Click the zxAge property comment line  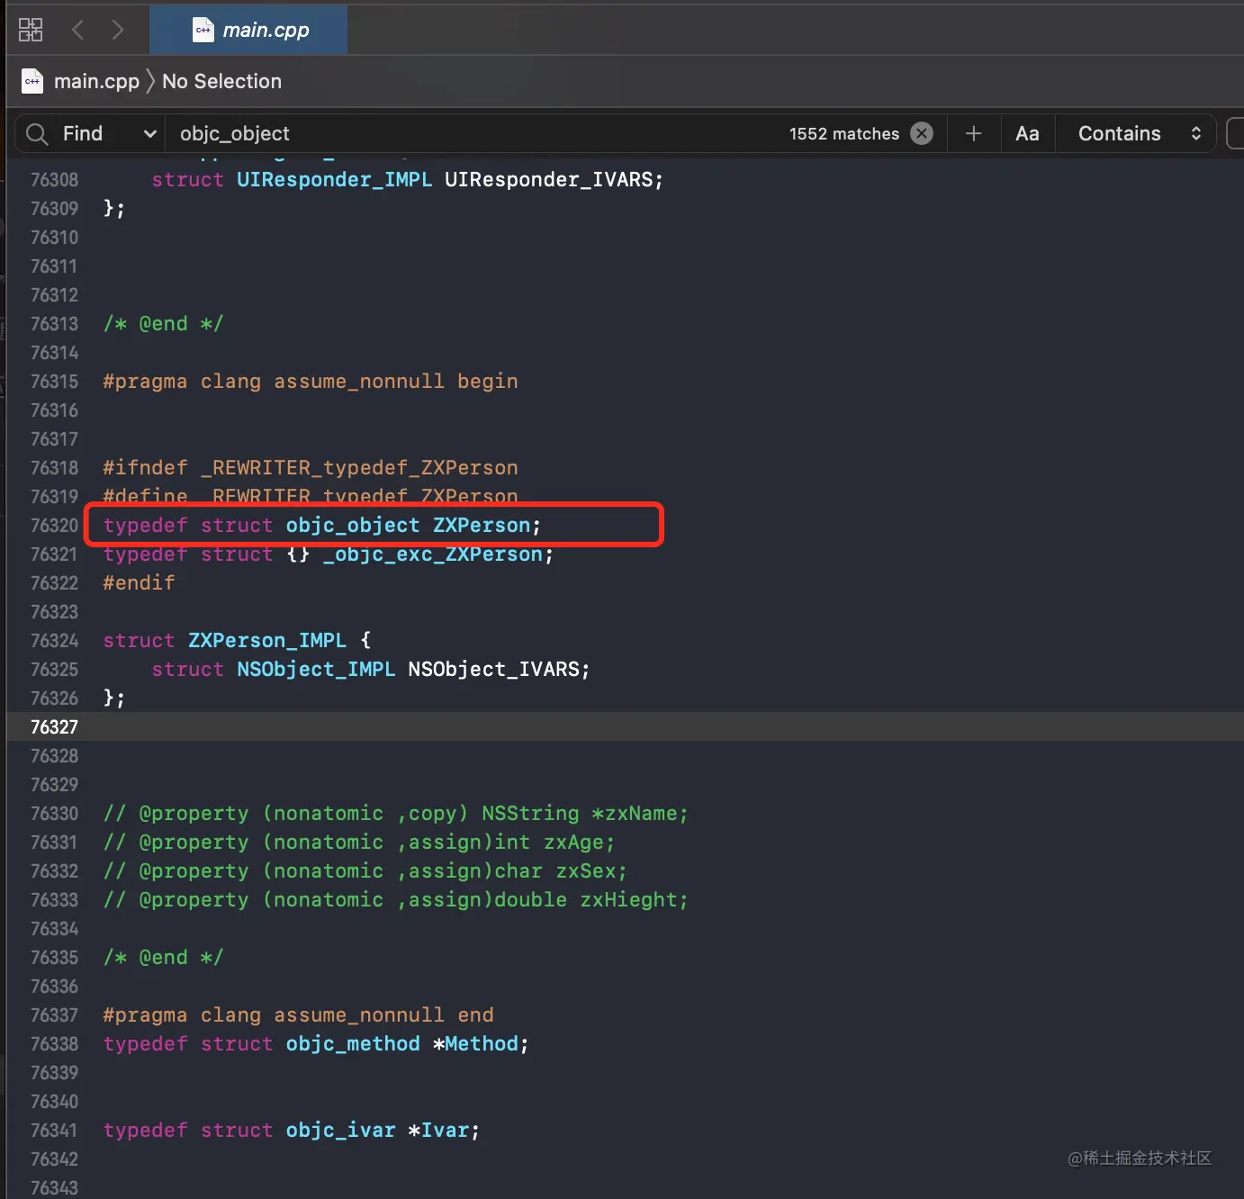point(358,843)
